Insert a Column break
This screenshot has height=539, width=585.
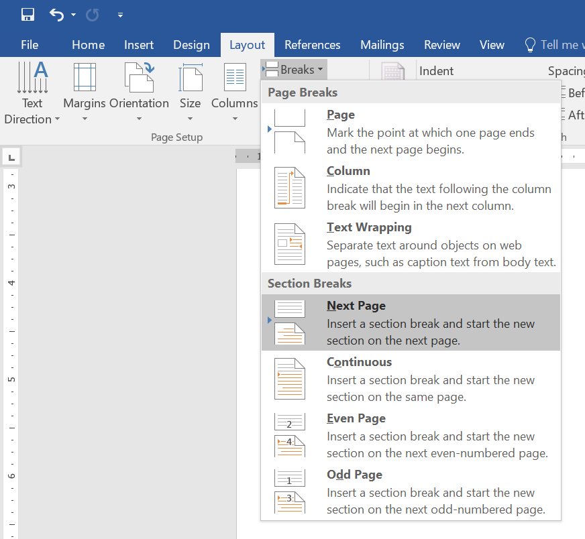[411, 188]
